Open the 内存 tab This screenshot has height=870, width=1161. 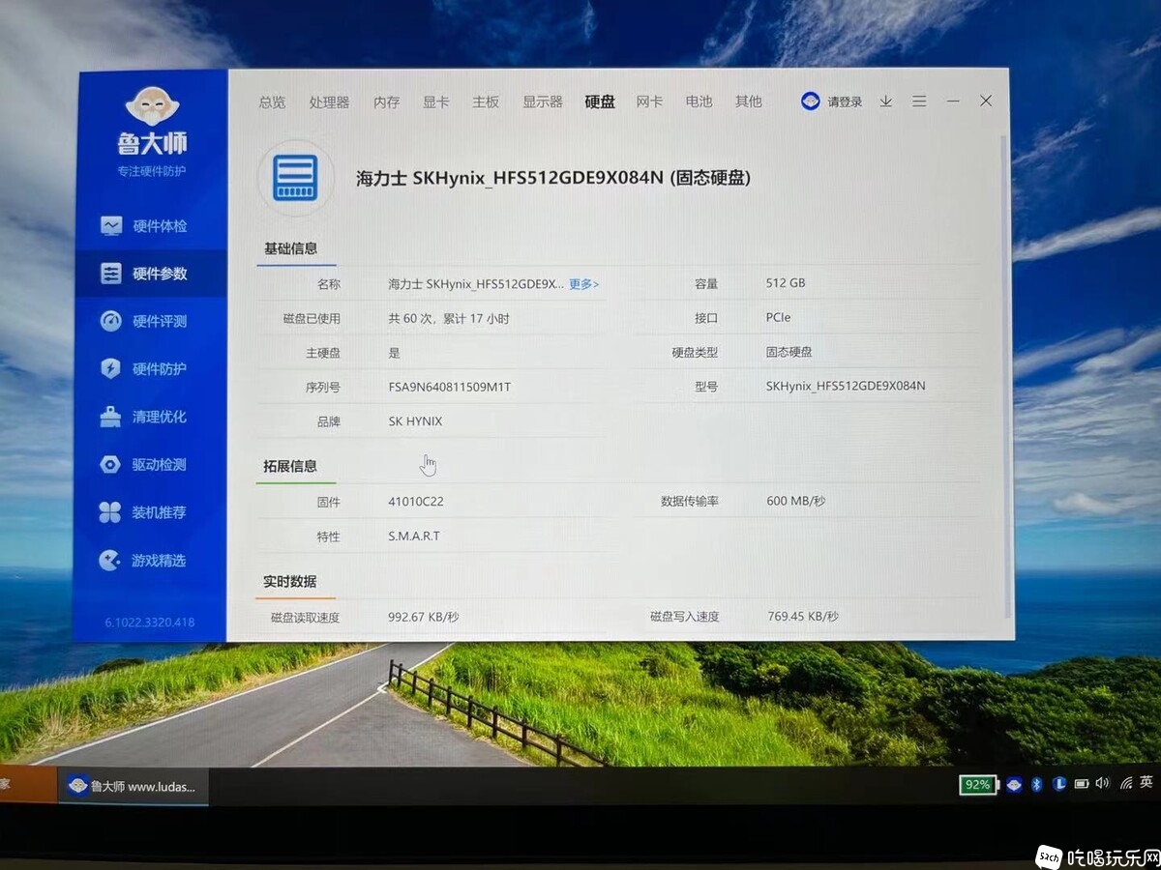click(x=386, y=101)
